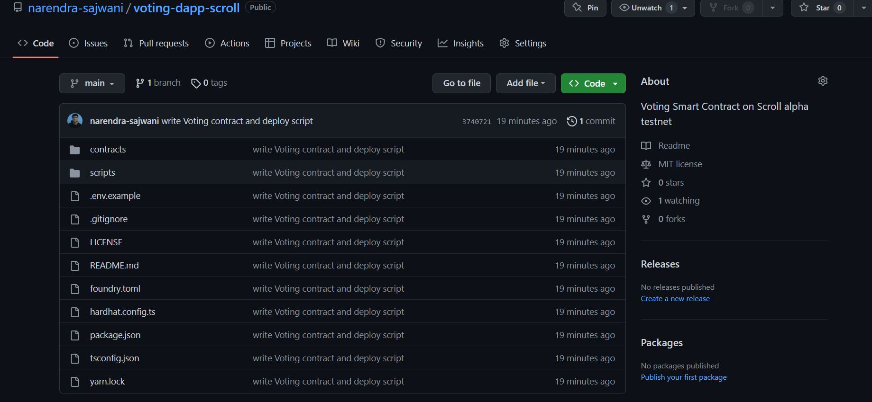Switch to the Security tab
Viewport: 872px width, 402px height.
tap(398, 43)
